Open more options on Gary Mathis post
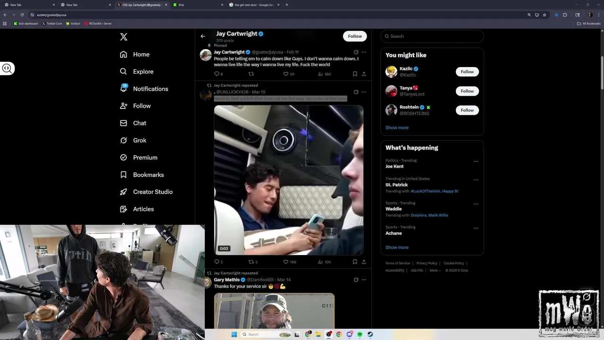The height and width of the screenshot is (340, 604). point(364,280)
